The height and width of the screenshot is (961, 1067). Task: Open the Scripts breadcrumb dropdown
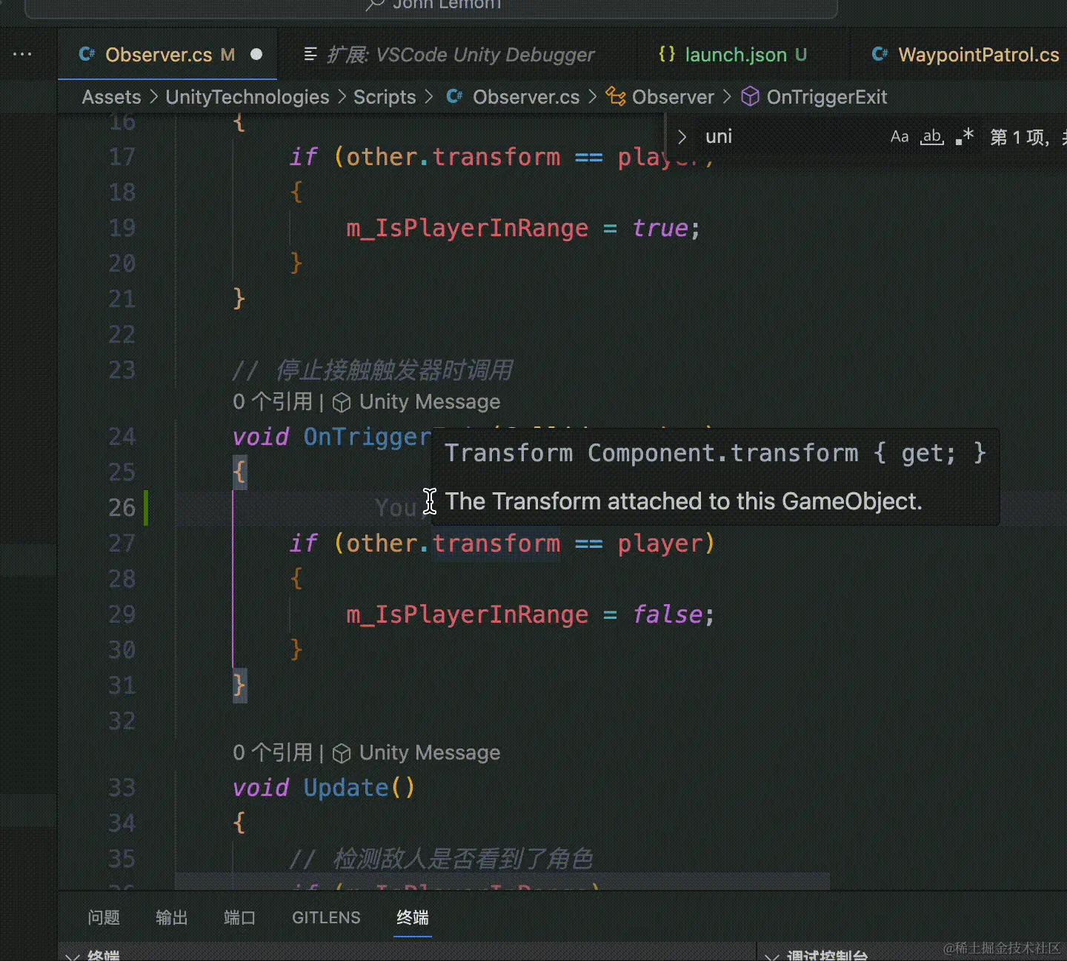coord(385,97)
